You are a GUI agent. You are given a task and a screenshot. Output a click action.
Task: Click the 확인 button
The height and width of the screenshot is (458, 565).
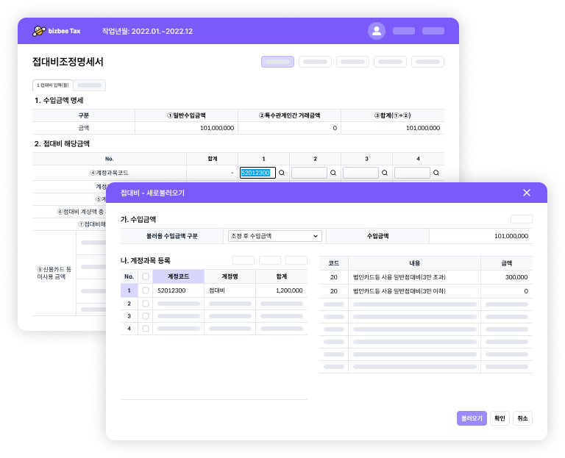(500, 418)
